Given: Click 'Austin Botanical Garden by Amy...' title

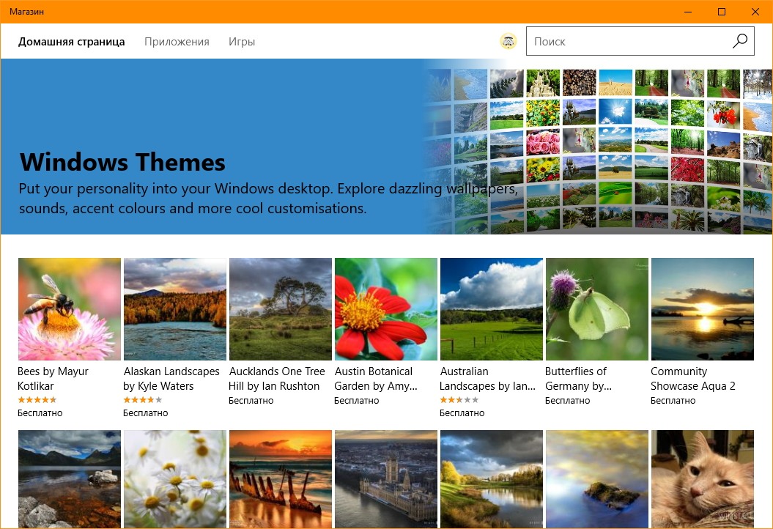Looking at the screenshot, I should pyautogui.click(x=376, y=379).
